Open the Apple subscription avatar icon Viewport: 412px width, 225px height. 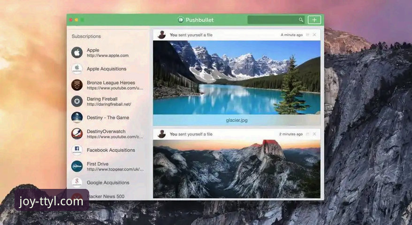(x=77, y=52)
